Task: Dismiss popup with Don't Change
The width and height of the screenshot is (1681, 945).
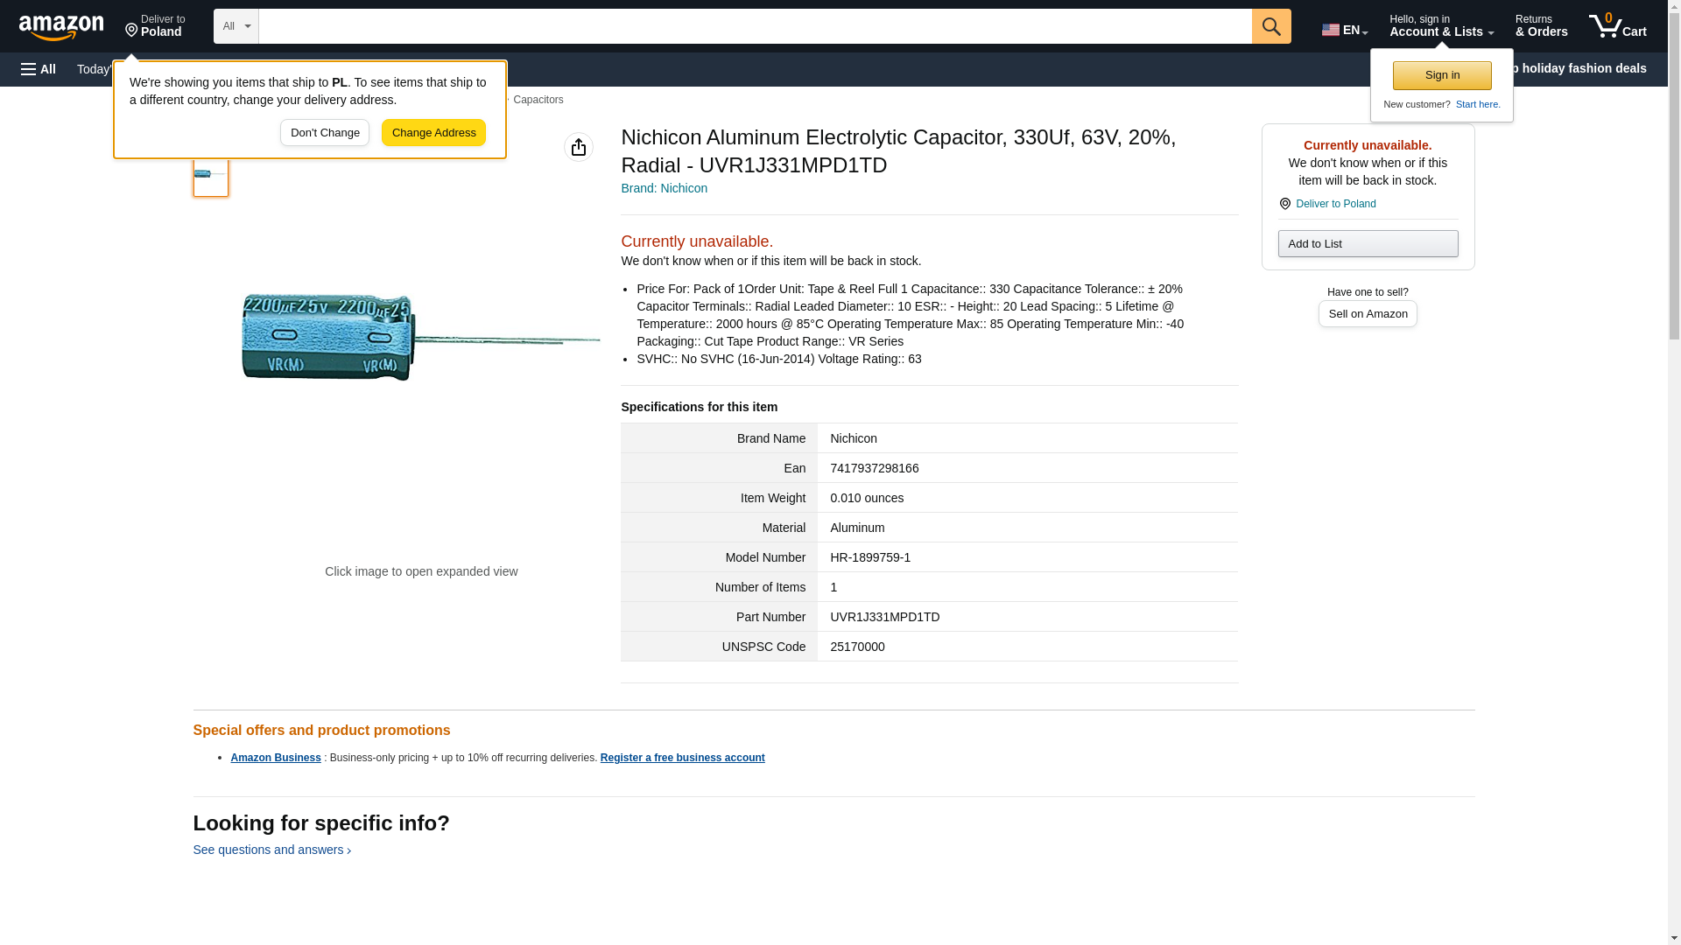Action: [324, 133]
